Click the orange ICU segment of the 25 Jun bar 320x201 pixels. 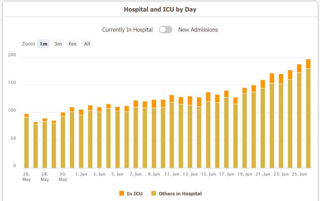pyautogui.click(x=299, y=68)
